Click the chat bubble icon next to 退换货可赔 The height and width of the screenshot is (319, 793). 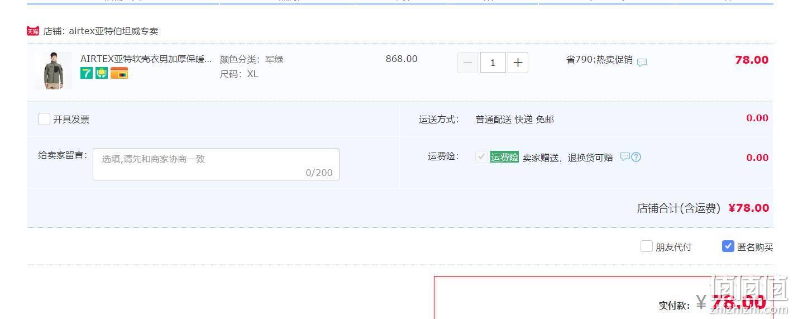click(625, 157)
